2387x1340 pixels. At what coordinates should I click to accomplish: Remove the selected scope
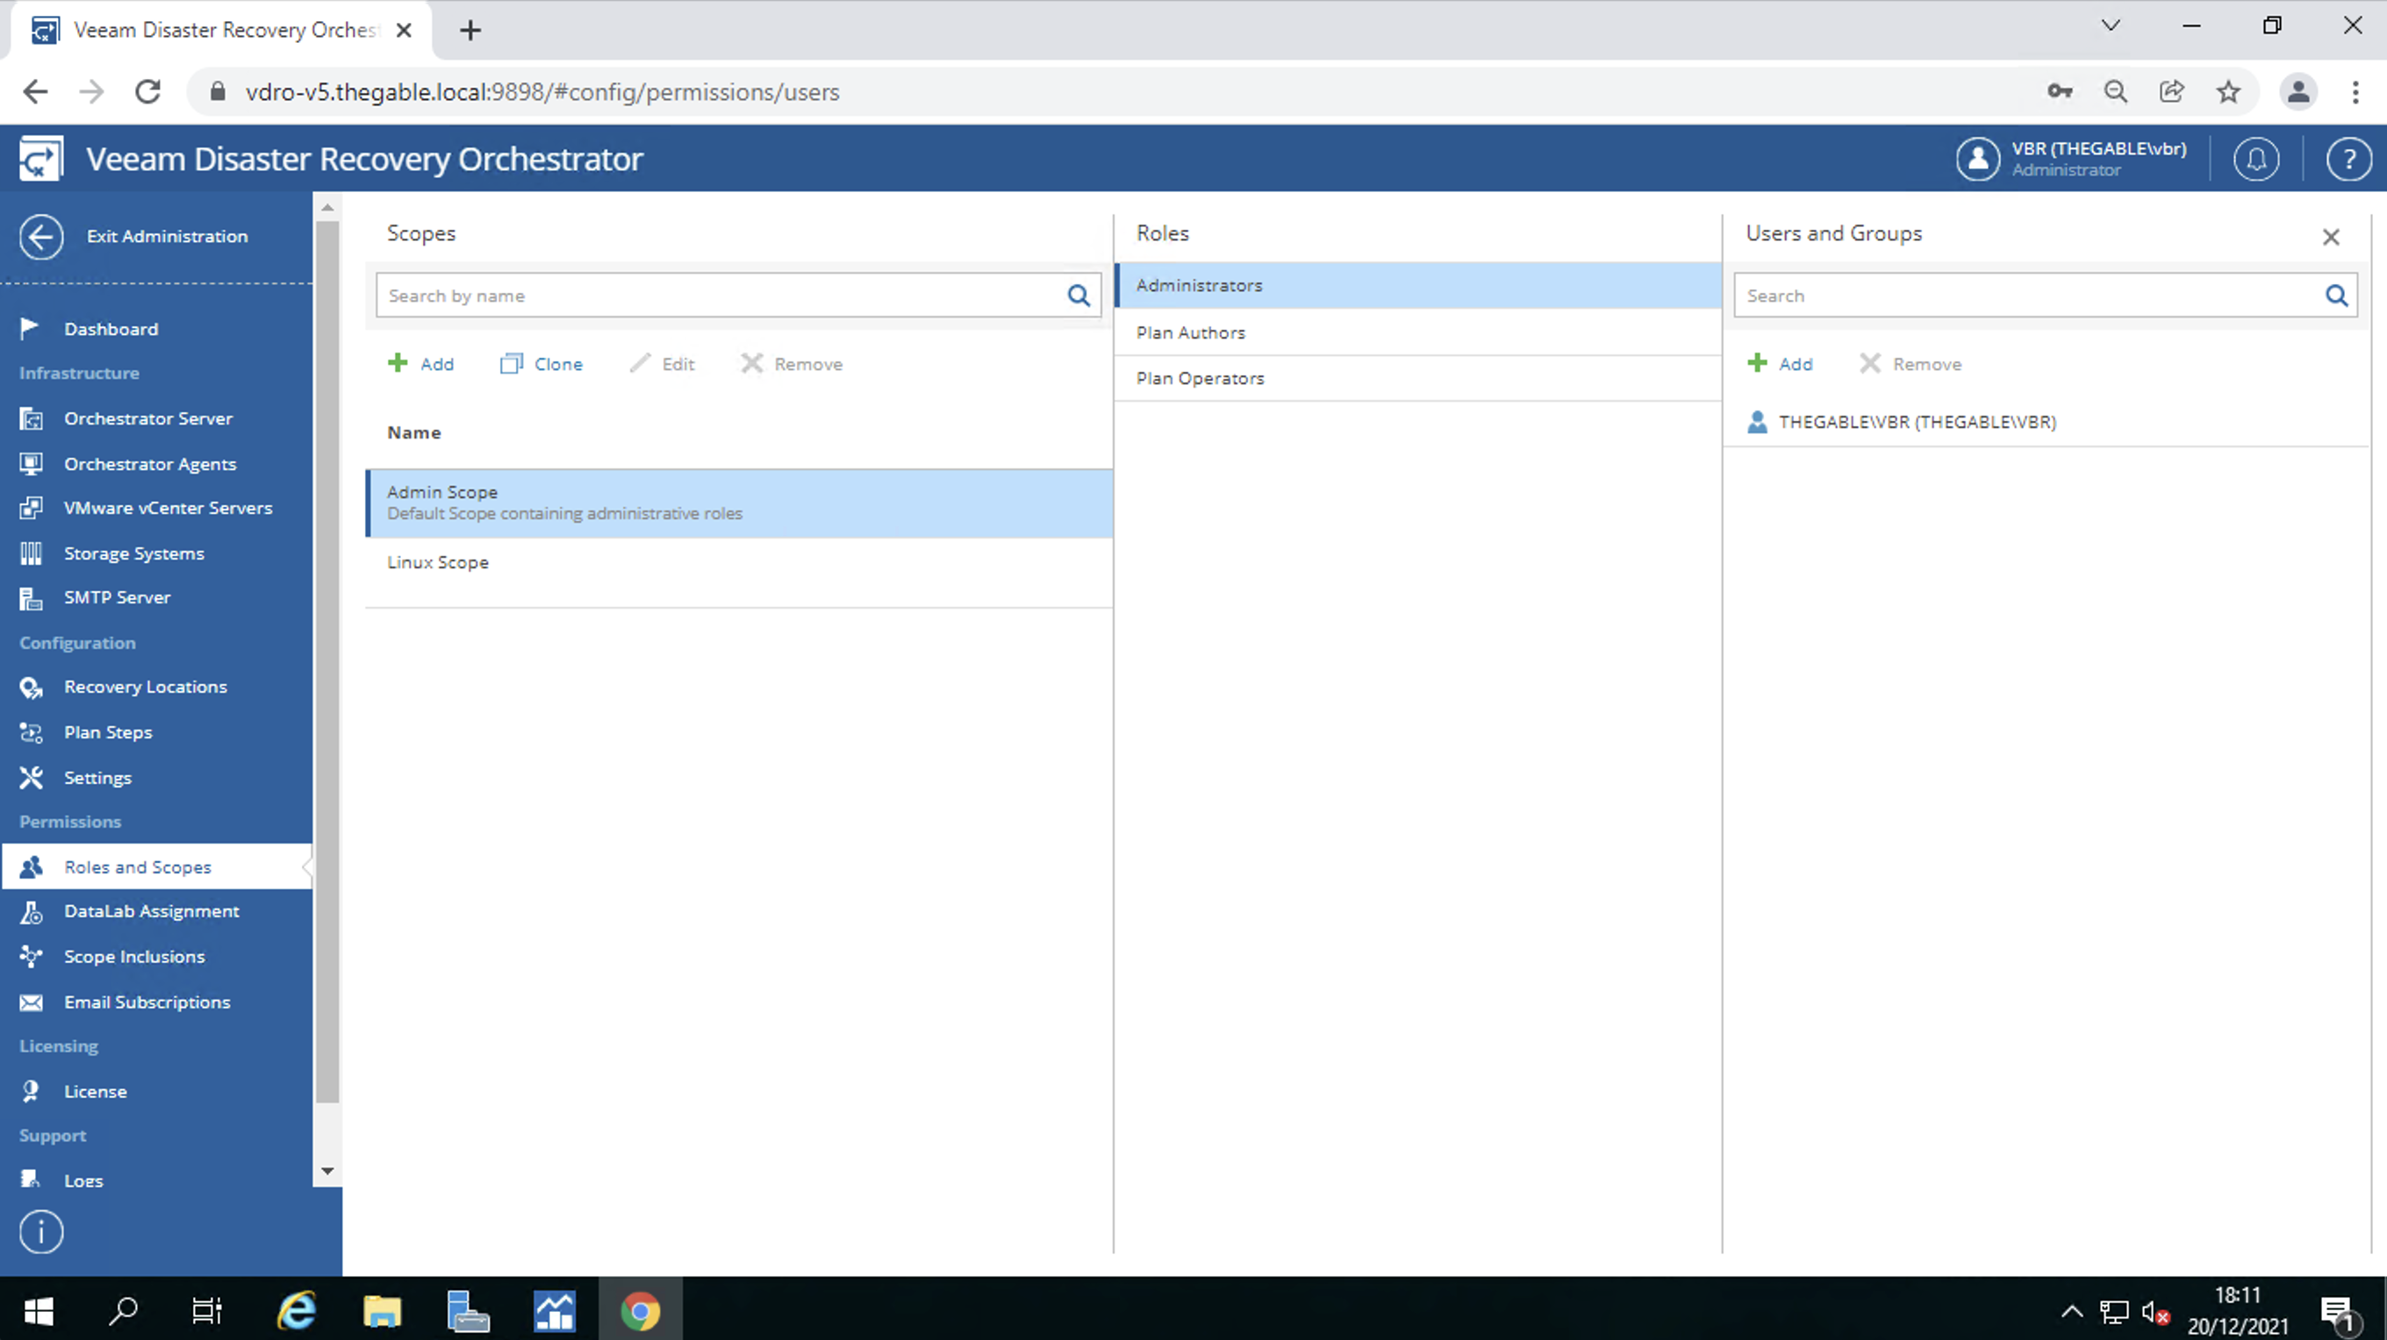click(x=792, y=364)
